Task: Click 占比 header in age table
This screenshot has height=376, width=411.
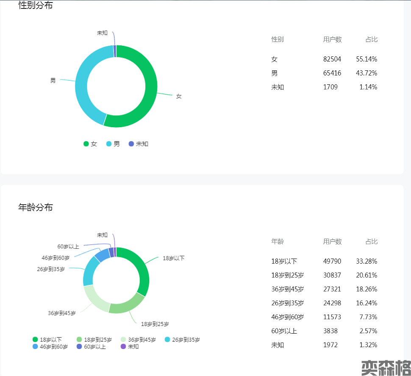Action: pyautogui.click(x=371, y=242)
